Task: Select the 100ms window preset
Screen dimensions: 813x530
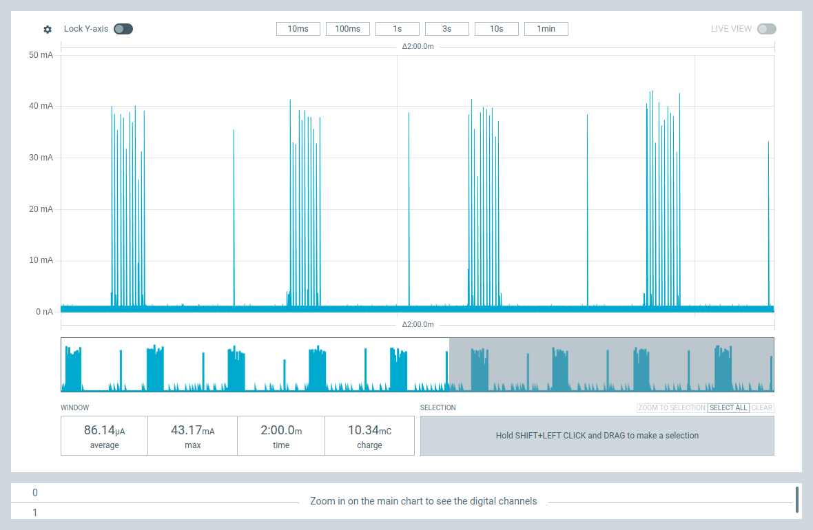Action: 347,29
